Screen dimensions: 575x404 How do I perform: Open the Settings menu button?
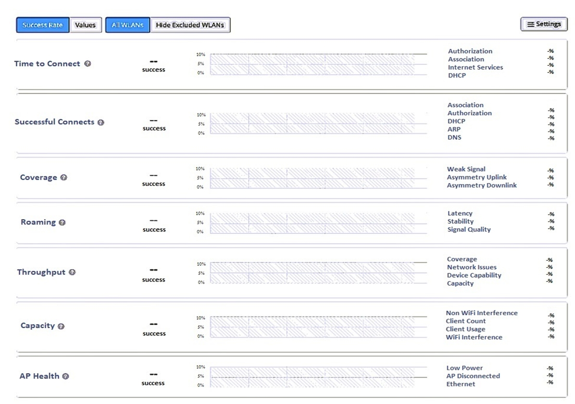click(544, 24)
